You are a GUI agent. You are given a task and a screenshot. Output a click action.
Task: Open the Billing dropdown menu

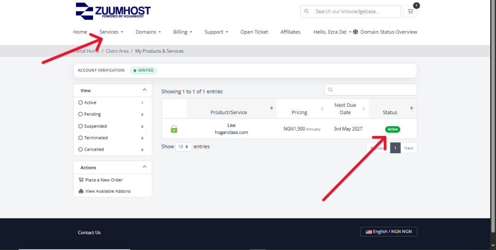(183, 32)
